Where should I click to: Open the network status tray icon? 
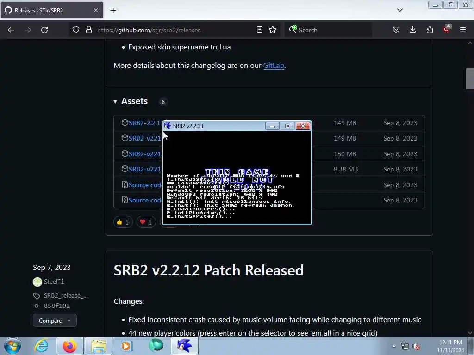click(x=405, y=347)
